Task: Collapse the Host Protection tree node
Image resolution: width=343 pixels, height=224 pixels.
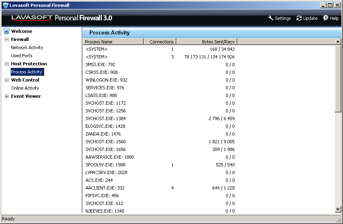Action: tap(7, 64)
